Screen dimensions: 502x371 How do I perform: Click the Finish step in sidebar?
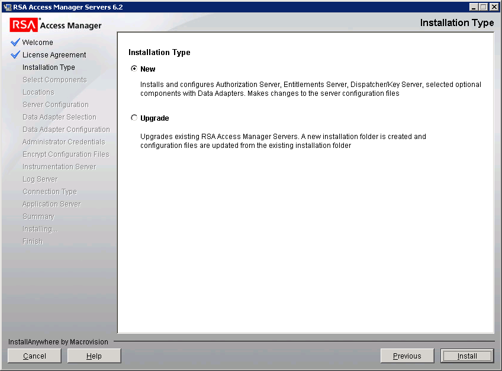pyautogui.click(x=32, y=241)
